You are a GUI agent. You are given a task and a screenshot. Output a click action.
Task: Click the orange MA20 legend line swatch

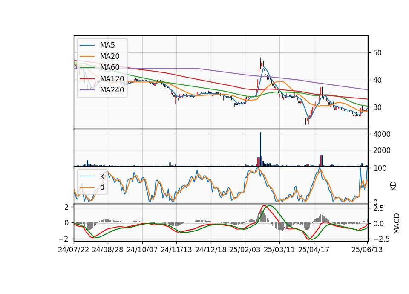(x=87, y=57)
